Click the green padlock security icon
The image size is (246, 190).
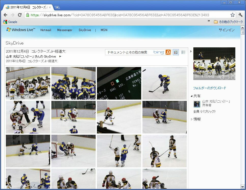tap(27, 15)
